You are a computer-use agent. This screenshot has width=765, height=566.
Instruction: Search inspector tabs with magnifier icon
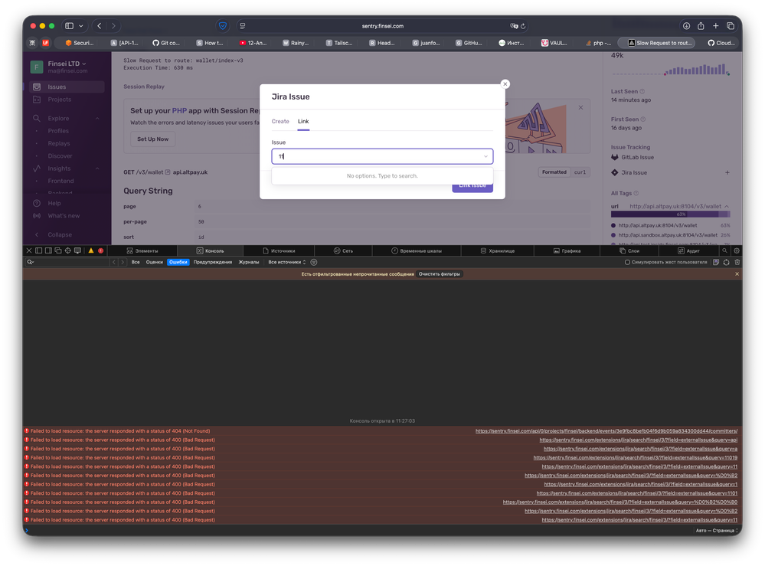tap(724, 250)
